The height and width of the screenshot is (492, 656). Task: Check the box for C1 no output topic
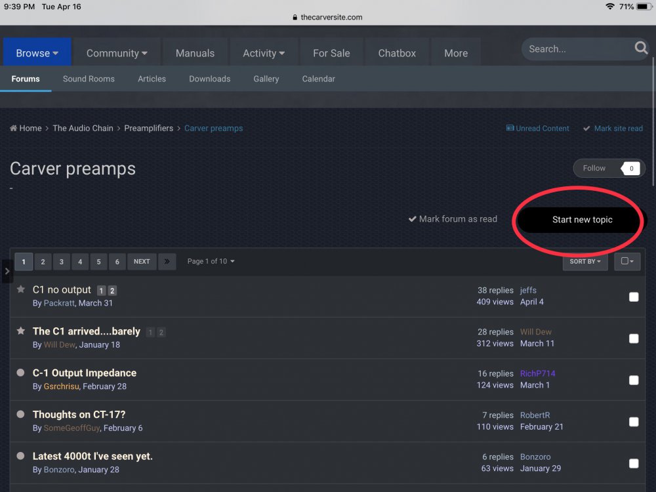(x=634, y=297)
